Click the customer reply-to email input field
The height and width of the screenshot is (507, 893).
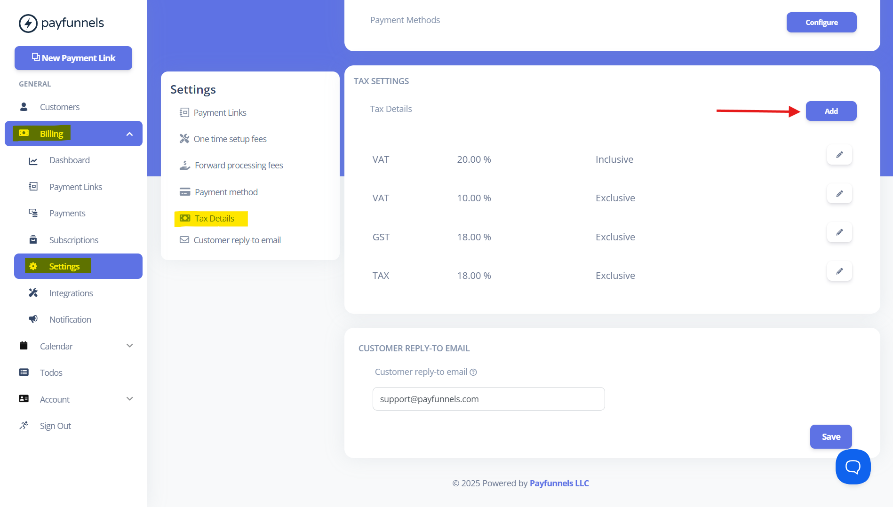pos(489,399)
